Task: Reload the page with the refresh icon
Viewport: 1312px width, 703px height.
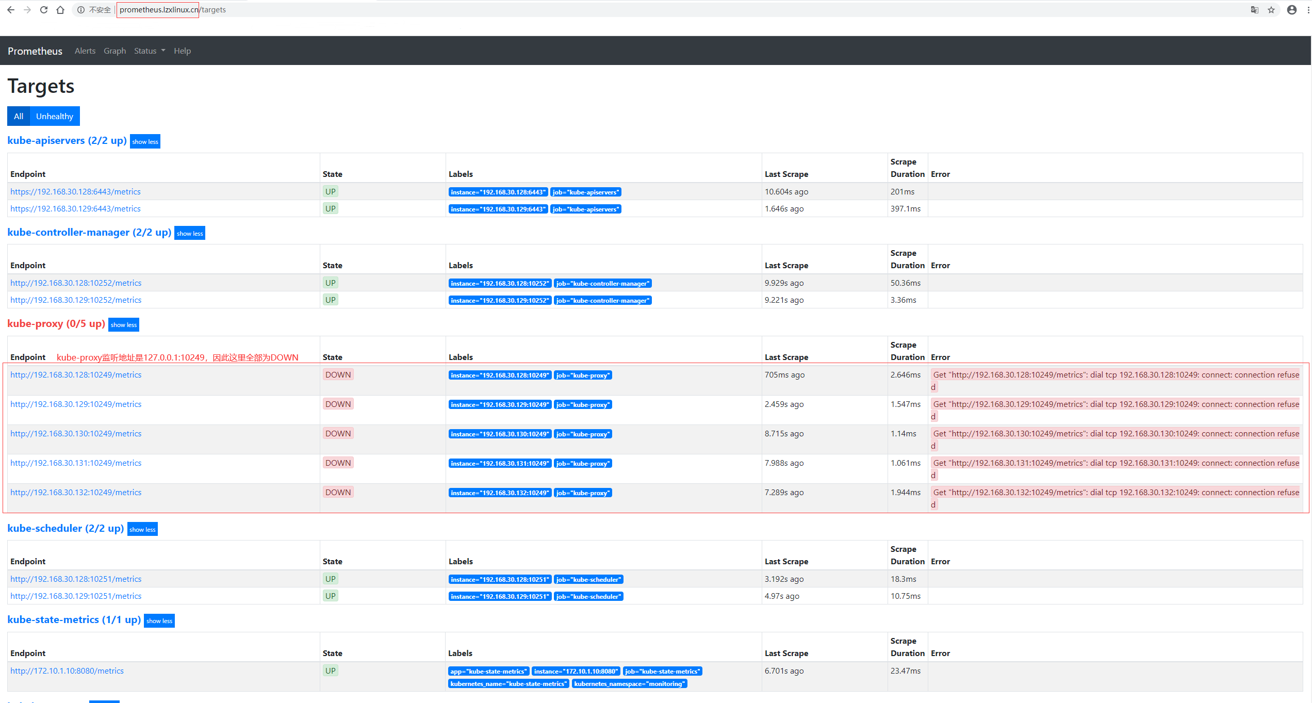Action: click(x=44, y=10)
